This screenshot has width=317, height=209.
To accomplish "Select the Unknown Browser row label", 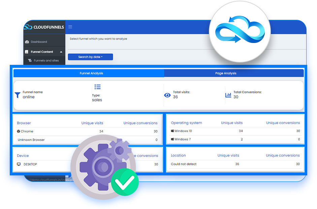I will point(31,140).
